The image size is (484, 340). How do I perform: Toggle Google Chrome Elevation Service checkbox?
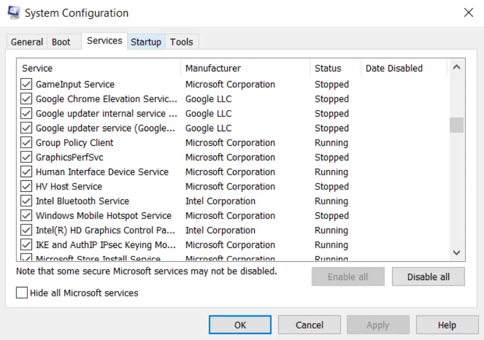26,99
